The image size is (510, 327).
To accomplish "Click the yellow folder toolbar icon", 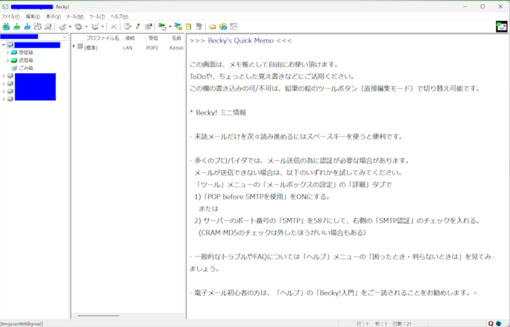I will click(212, 27).
